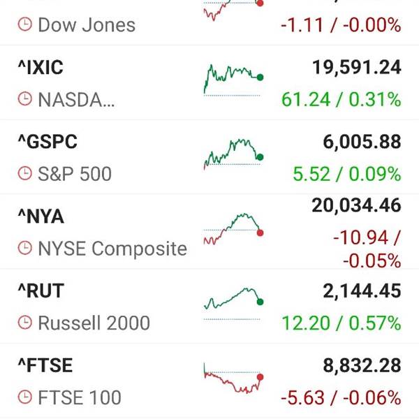Tap the 19,591.24 NASDAQ price
The image size is (419, 419).
pos(357,67)
